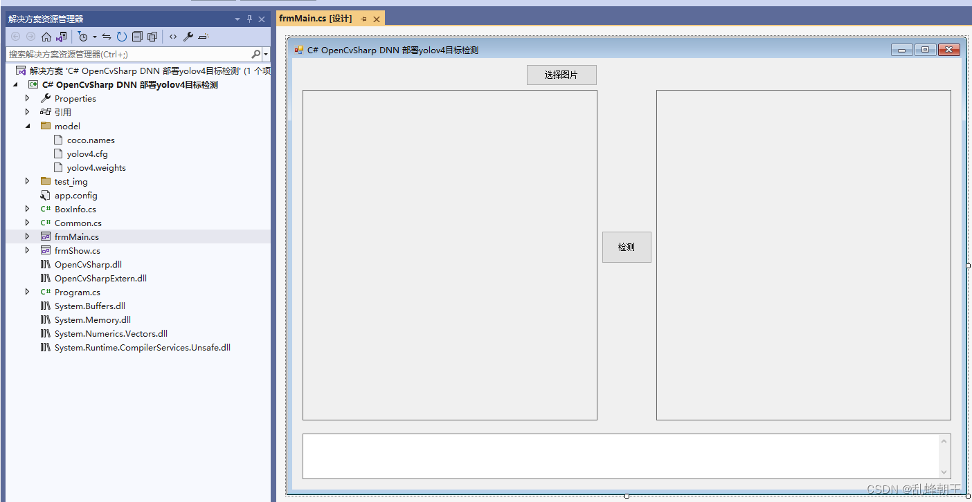Click the Preview Selected Items icon

(204, 37)
